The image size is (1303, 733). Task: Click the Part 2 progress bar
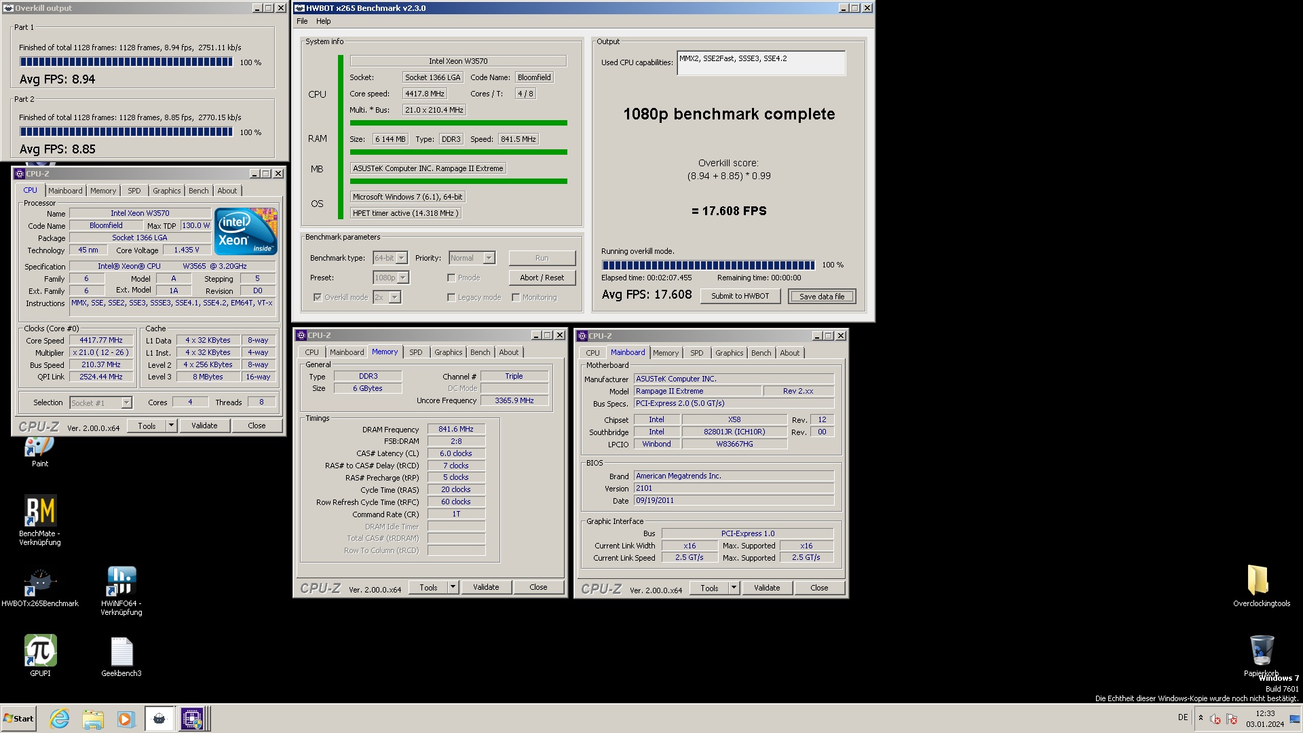(126, 132)
